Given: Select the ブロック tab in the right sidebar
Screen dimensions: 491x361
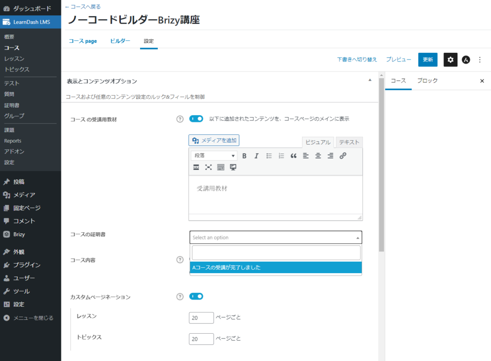Looking at the screenshot, I should pyautogui.click(x=427, y=81).
